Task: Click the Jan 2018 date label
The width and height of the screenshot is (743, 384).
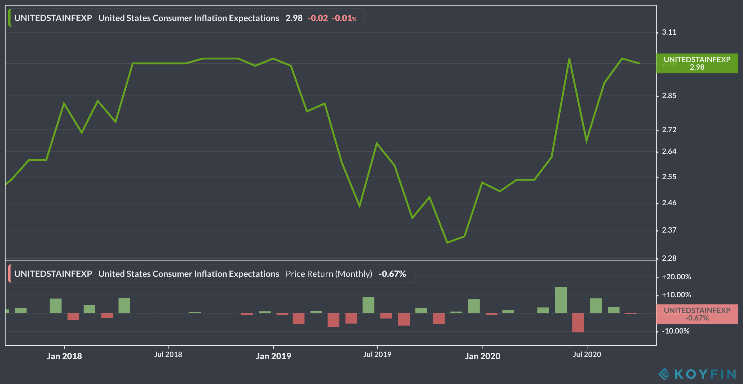Action: coord(64,356)
